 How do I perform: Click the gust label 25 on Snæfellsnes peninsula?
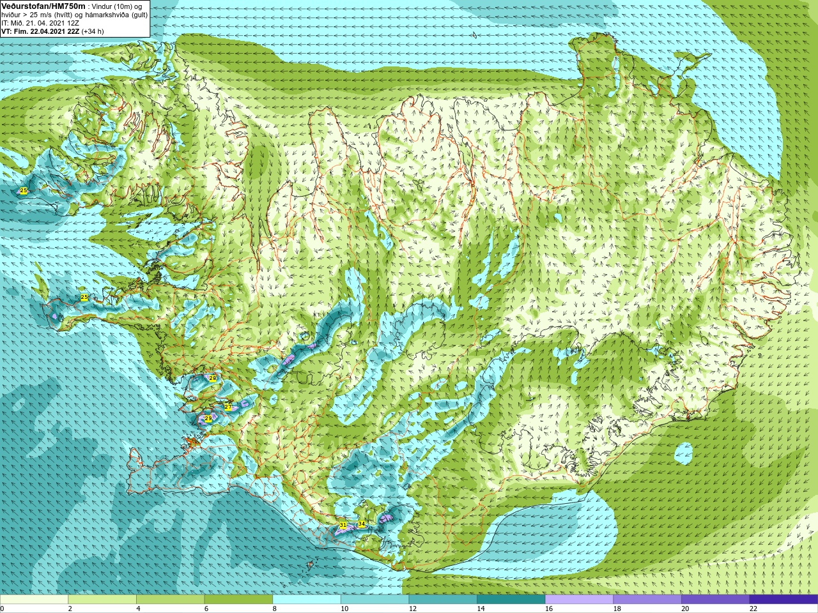click(x=84, y=298)
